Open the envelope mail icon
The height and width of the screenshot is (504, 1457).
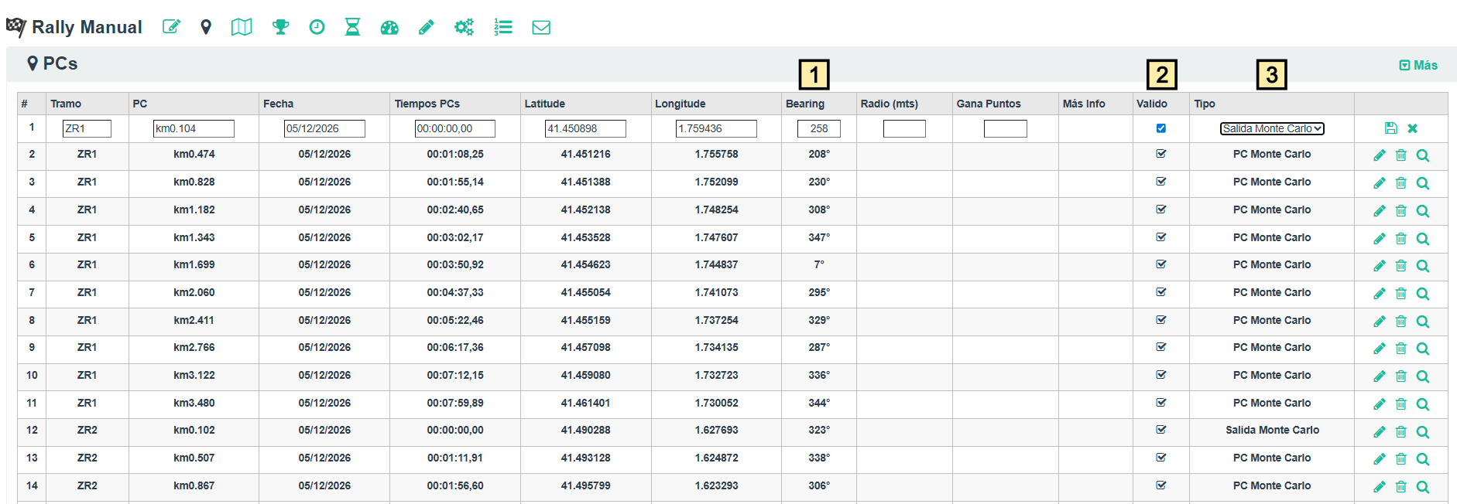coord(541,27)
